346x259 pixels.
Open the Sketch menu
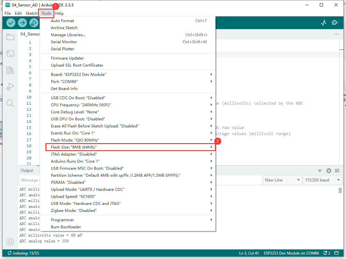pos(31,13)
